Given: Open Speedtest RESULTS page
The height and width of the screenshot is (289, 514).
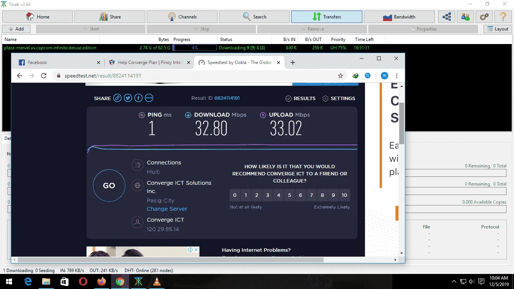Looking at the screenshot, I should coord(301,98).
